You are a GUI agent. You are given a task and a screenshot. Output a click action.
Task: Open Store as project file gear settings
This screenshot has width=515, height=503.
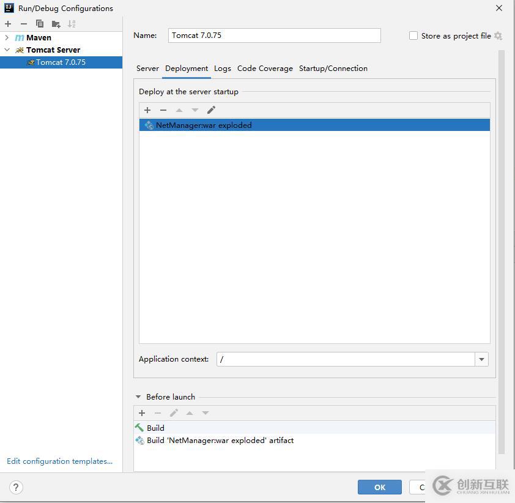coord(498,36)
